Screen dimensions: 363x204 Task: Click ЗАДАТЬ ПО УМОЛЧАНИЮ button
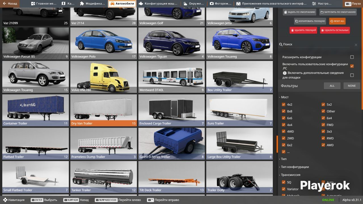pos(299,12)
